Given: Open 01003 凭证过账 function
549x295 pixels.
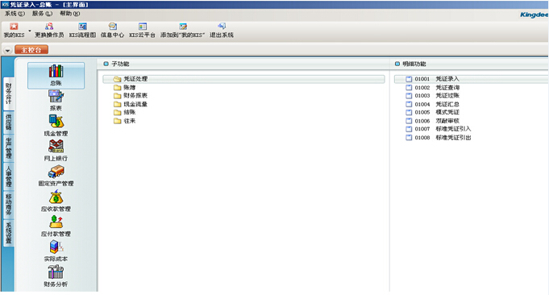Looking at the screenshot, I should 433,96.
